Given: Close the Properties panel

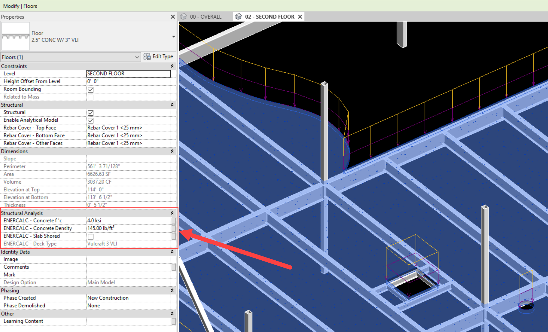Looking at the screenshot, I should [173, 17].
